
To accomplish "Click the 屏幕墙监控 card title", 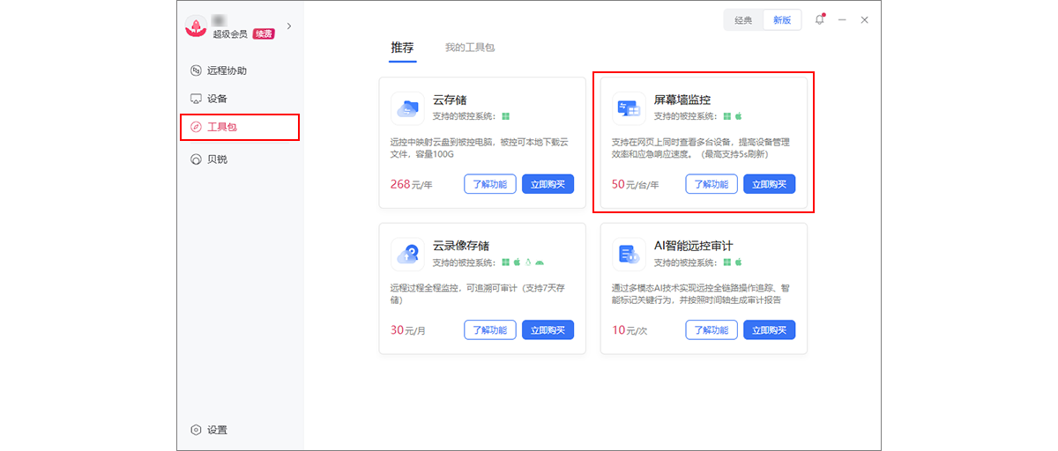I will 682,100.
